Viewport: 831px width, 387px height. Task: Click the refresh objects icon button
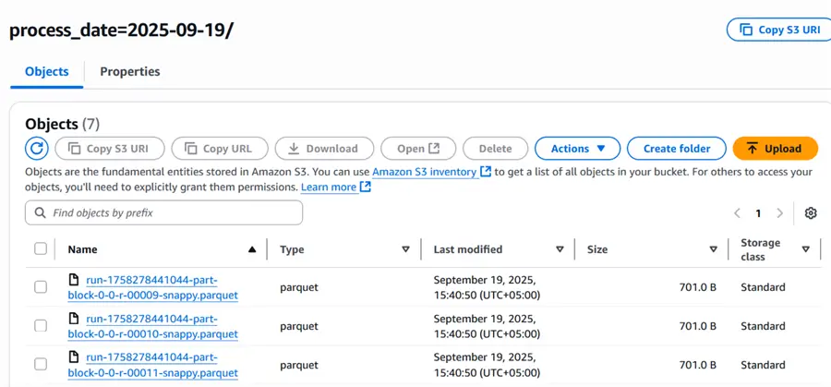[37, 149]
